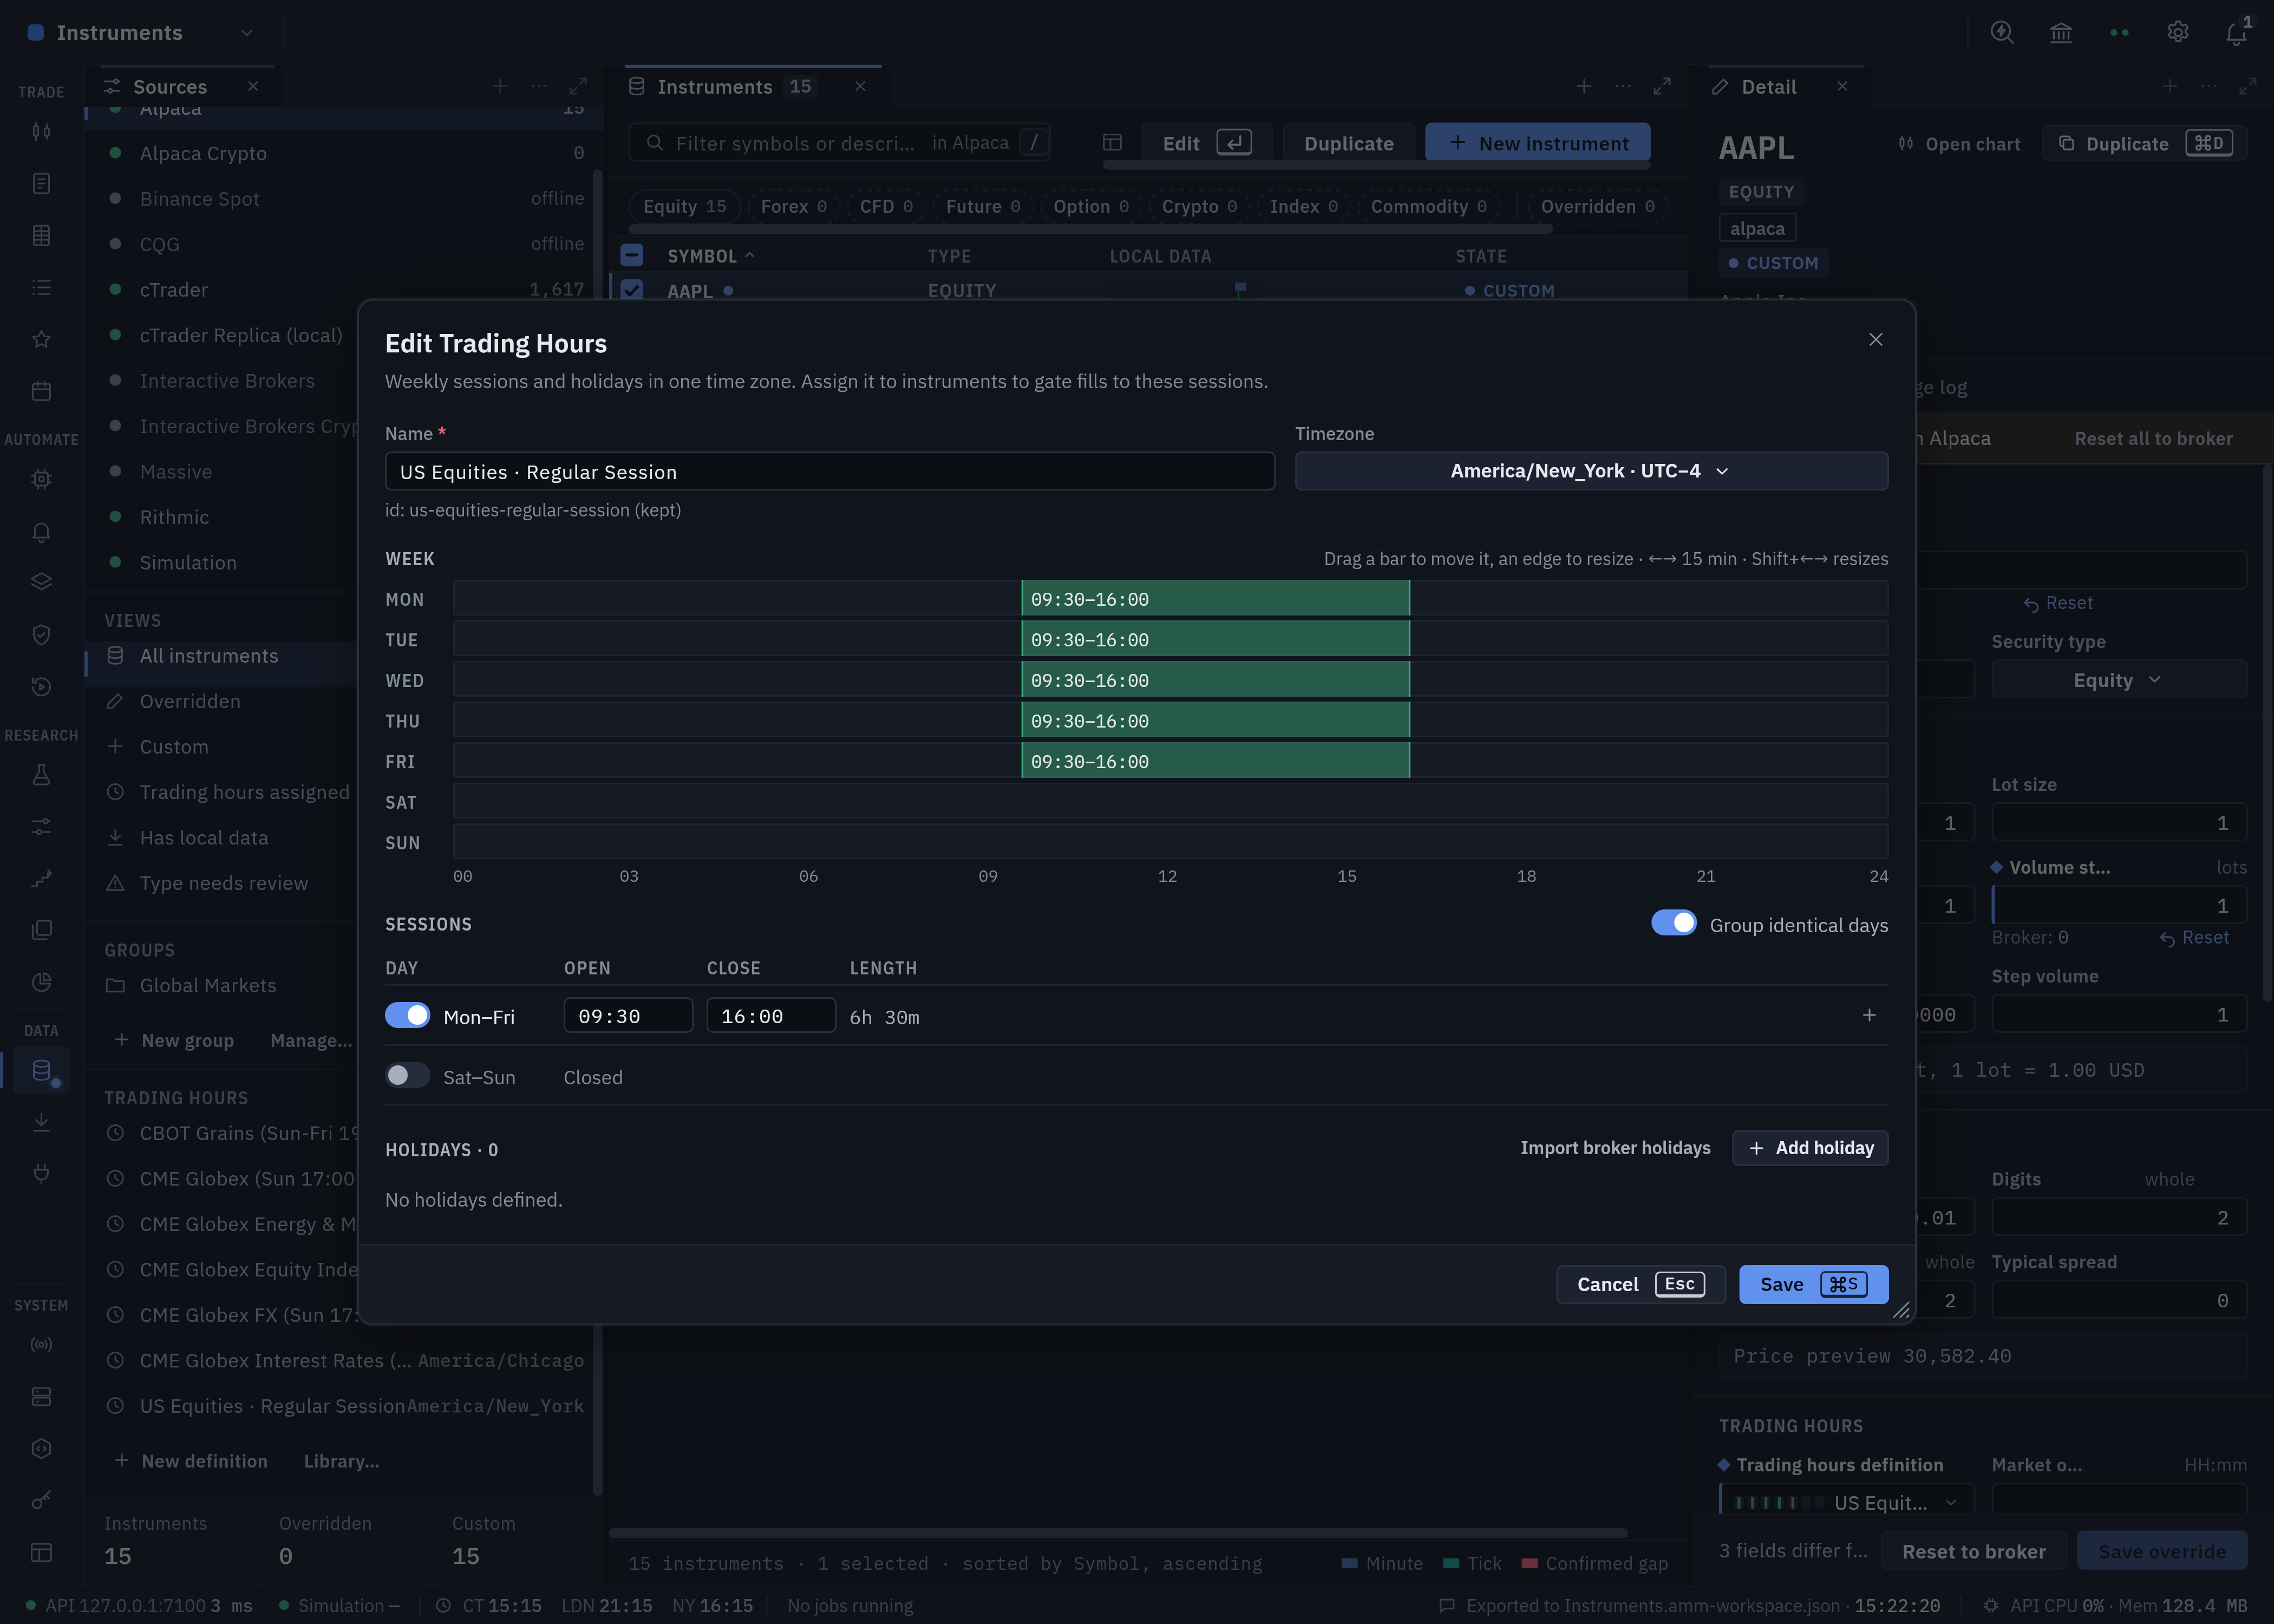Click the New instrument button

click(1537, 143)
